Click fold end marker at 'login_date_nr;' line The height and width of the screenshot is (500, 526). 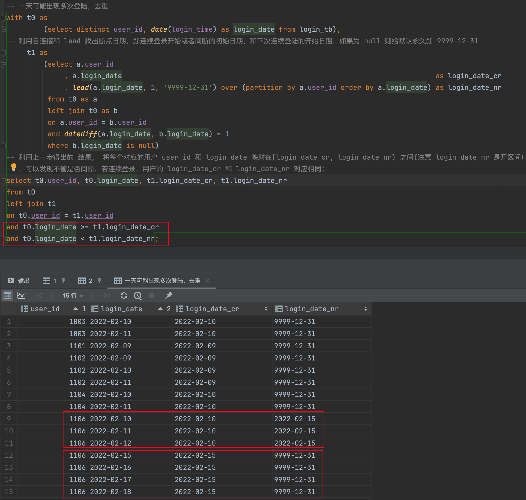click(3, 239)
